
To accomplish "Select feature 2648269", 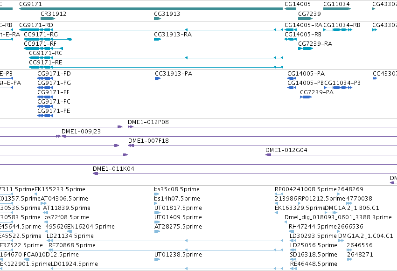I will (x=339, y=194).
